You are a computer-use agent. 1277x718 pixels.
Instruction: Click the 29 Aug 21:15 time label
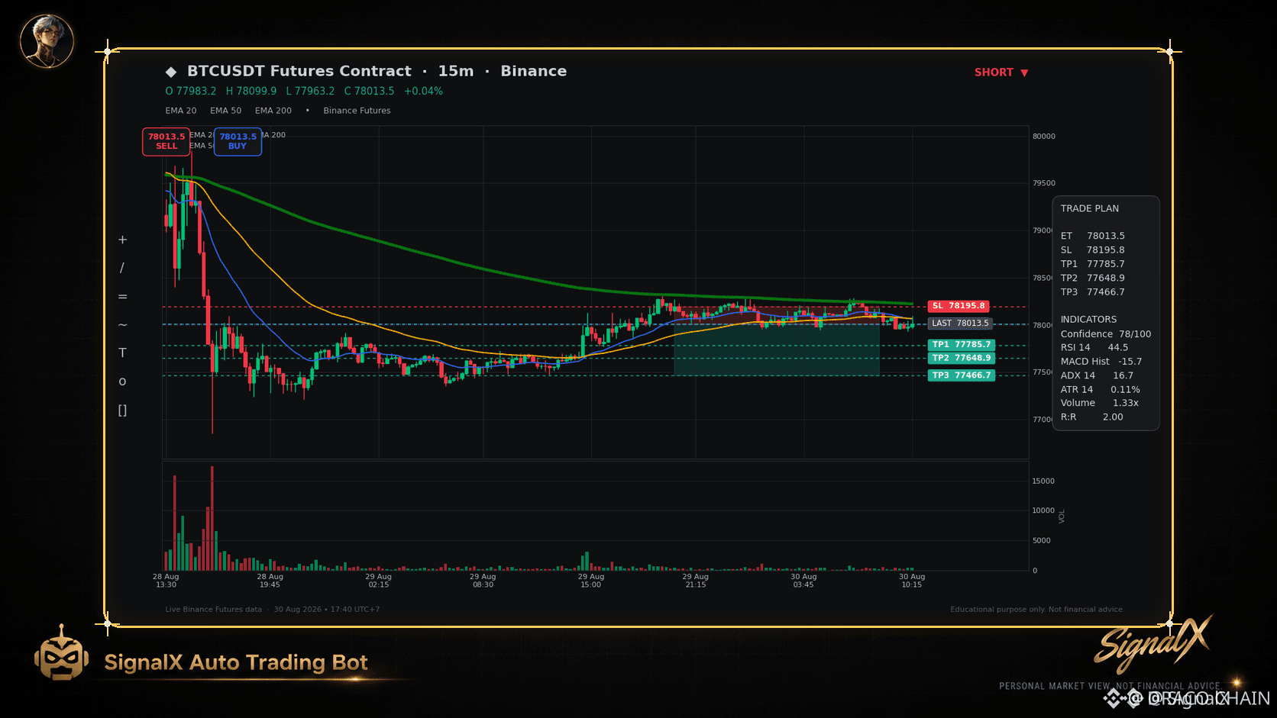point(696,581)
